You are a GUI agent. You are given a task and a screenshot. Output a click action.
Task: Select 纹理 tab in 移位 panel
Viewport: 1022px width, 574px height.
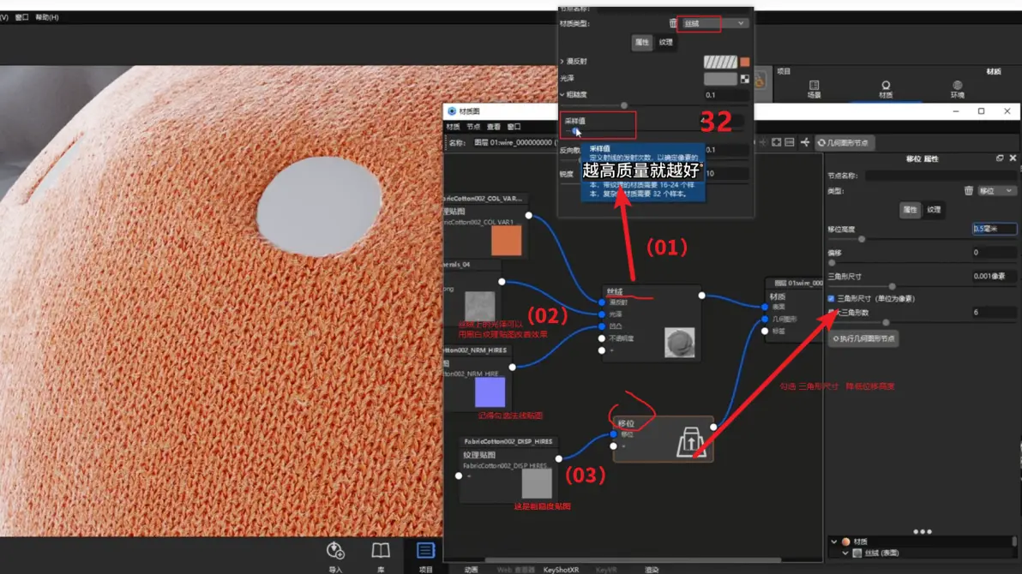[934, 210]
